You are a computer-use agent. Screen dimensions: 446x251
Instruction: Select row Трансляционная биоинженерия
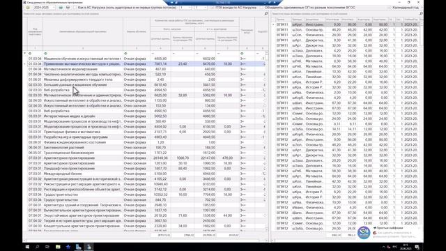click(146, 153)
